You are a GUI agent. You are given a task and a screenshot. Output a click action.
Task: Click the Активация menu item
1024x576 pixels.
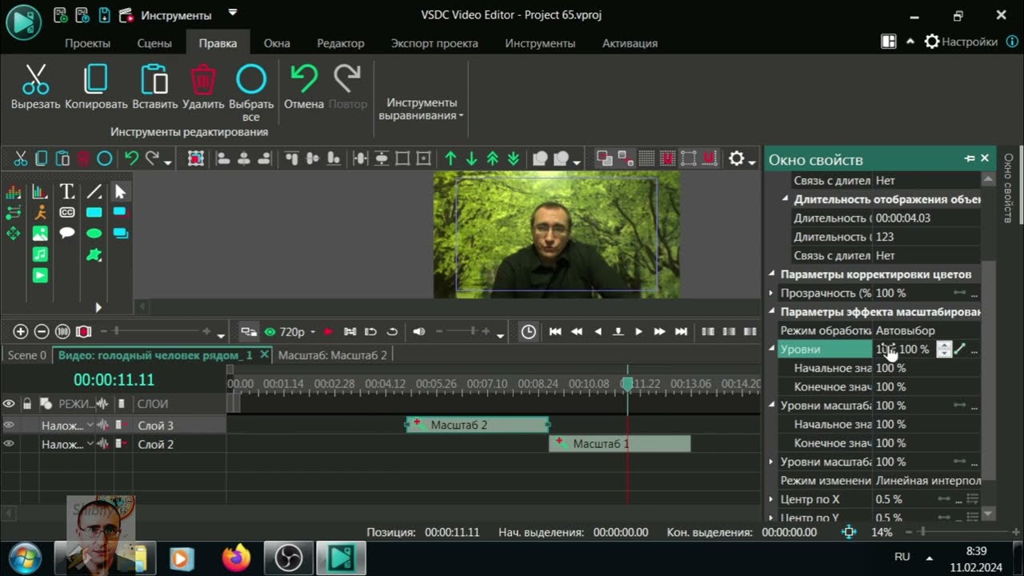(630, 43)
